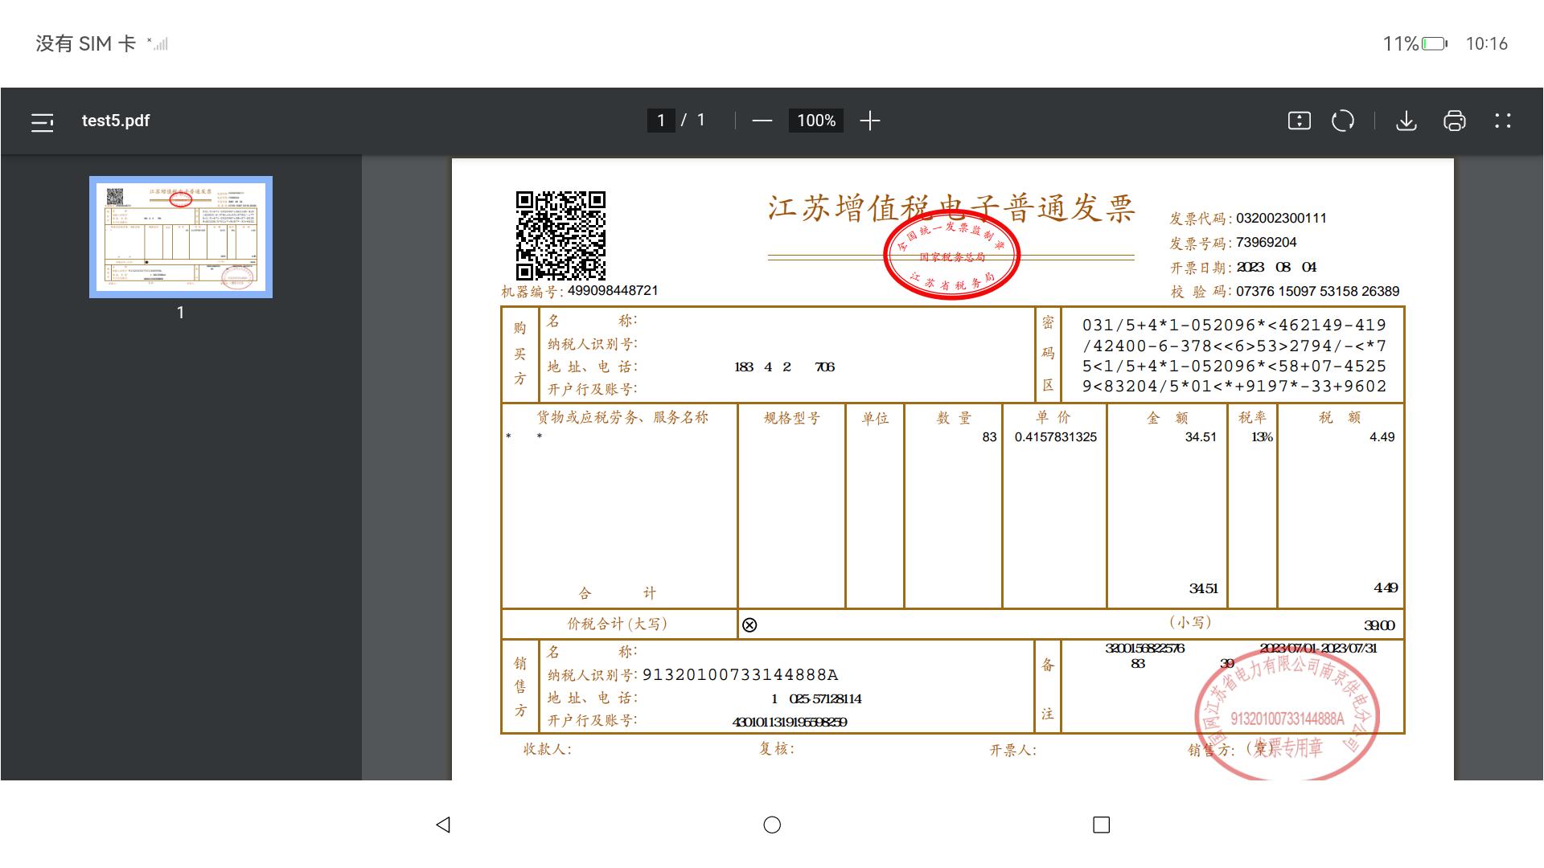Tap the Android back navigation button
Screen dimensions: 1544x868
coord(443,825)
